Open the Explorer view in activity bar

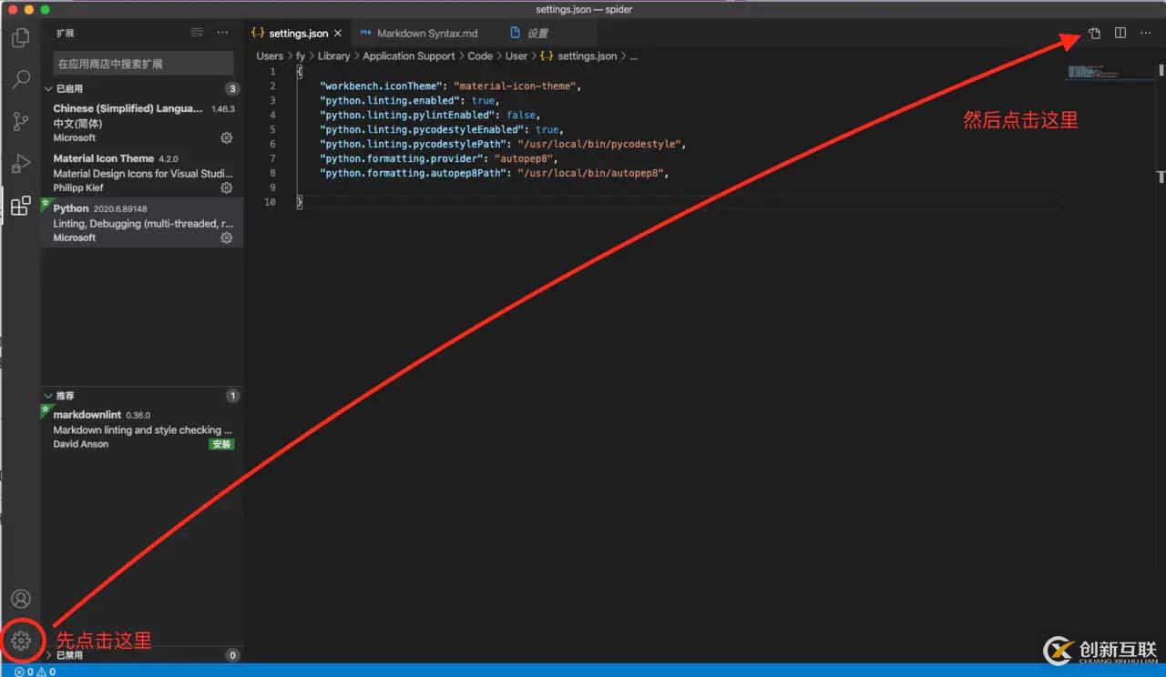click(20, 38)
